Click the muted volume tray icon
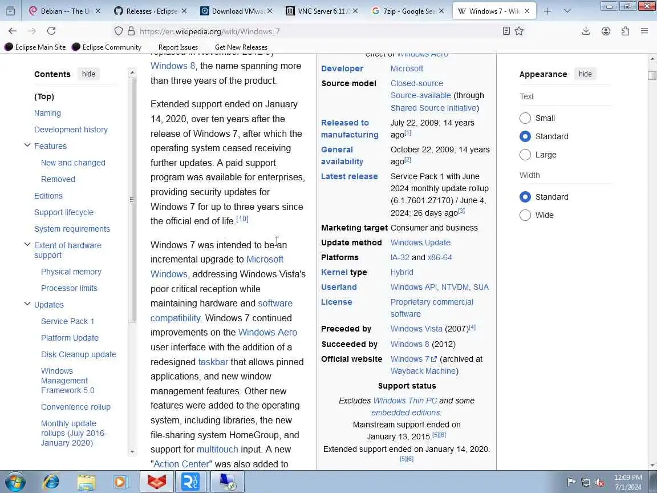Screen dimensions: 657x493 coord(599,482)
